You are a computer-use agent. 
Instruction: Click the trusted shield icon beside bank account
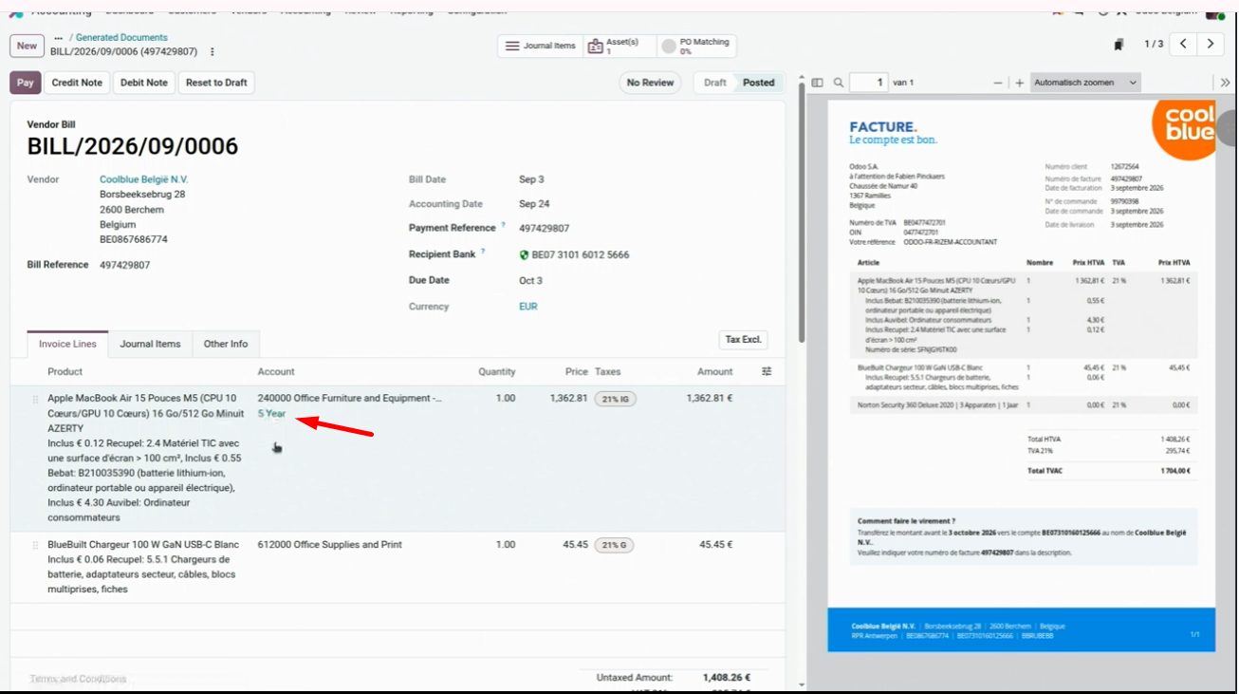pos(524,254)
